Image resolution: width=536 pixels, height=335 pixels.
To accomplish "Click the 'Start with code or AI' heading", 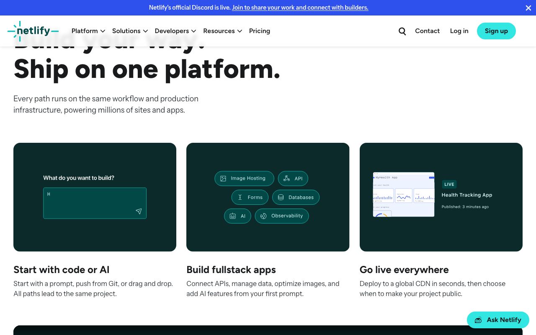I will pos(61,270).
